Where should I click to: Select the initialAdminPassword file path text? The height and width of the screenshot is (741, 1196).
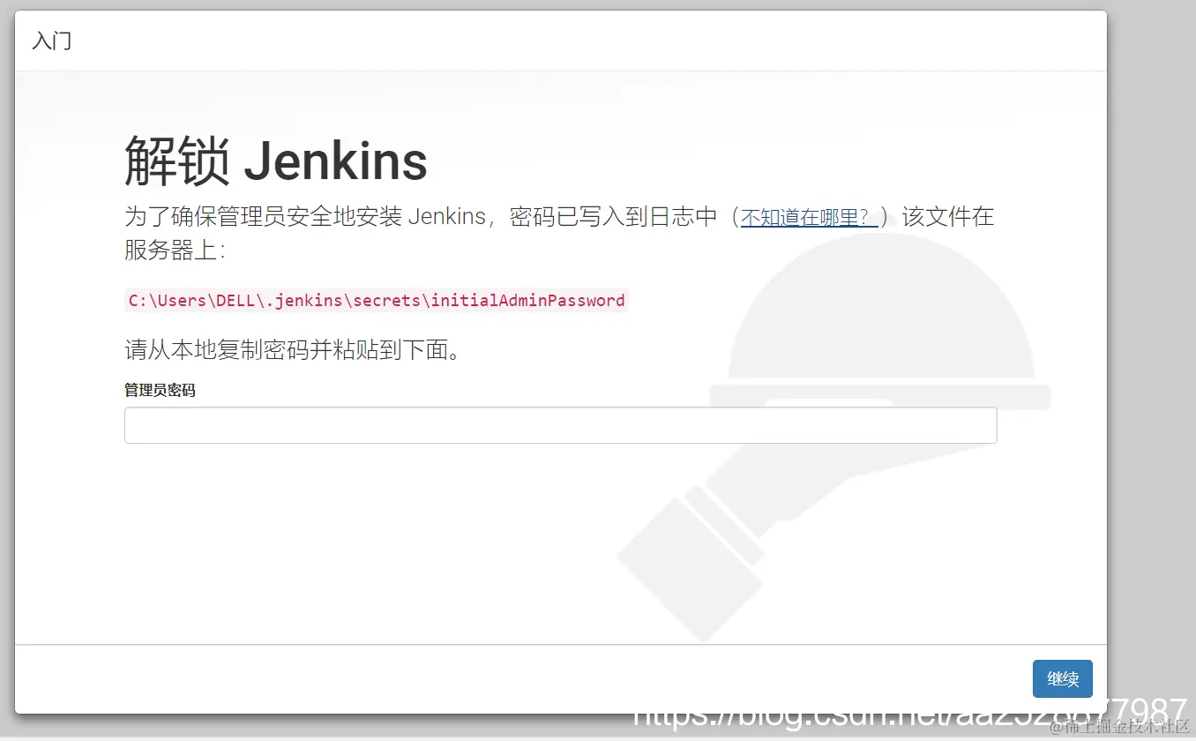377,301
